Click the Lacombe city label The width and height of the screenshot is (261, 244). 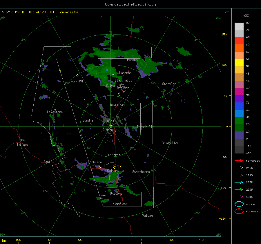(125, 73)
